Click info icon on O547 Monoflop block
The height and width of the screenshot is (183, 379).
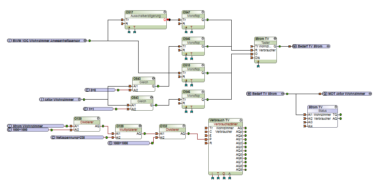pyautogui.click(x=202, y=12)
